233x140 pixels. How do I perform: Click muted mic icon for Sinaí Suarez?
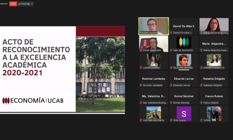(171, 120)
